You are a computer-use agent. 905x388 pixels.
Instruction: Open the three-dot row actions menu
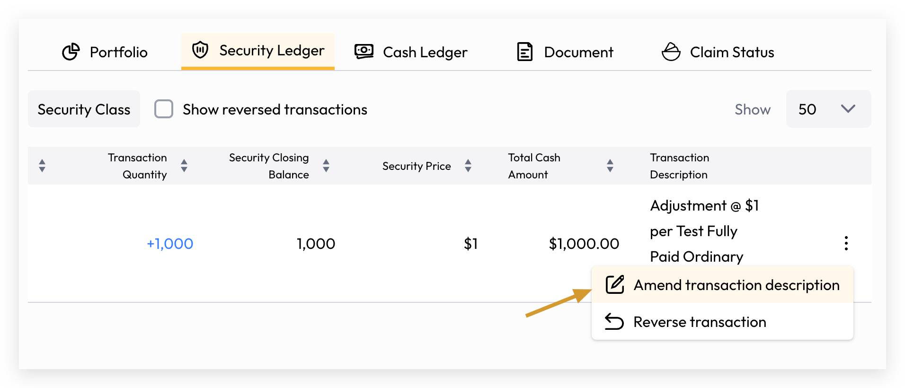coord(846,243)
